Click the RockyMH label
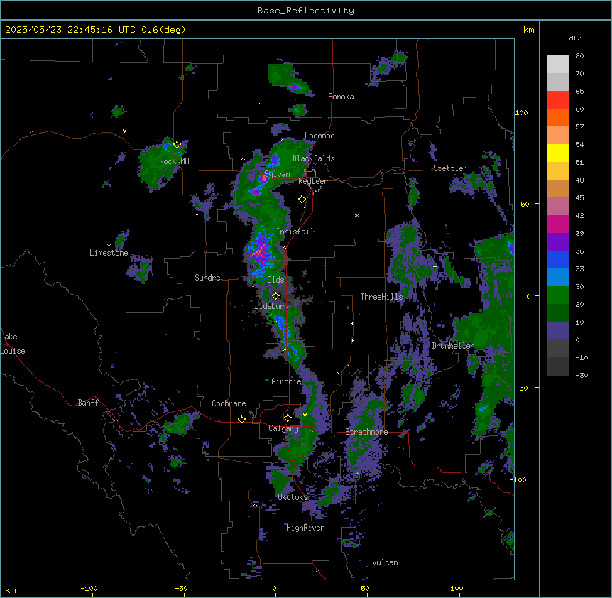This screenshot has height=598, width=612. pos(174,161)
